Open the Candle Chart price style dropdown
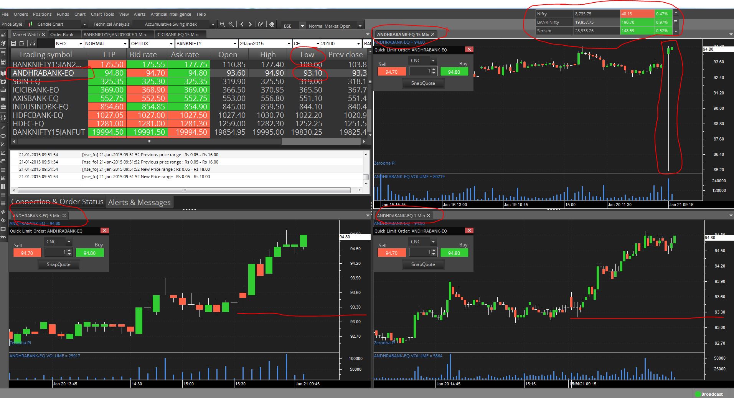734x398 pixels. (x=84, y=24)
